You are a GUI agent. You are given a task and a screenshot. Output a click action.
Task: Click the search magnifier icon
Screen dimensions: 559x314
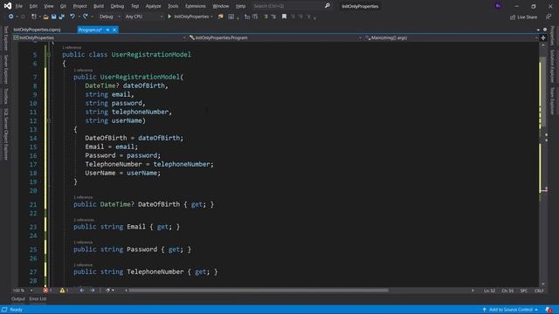tap(328, 6)
